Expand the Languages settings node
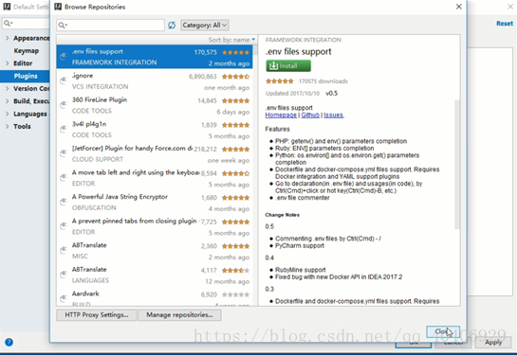This screenshot has width=517, height=355. pyautogui.click(x=8, y=114)
